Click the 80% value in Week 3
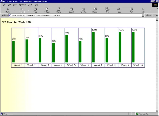This screenshot has height=116, width=159. pyautogui.click(x=41, y=36)
